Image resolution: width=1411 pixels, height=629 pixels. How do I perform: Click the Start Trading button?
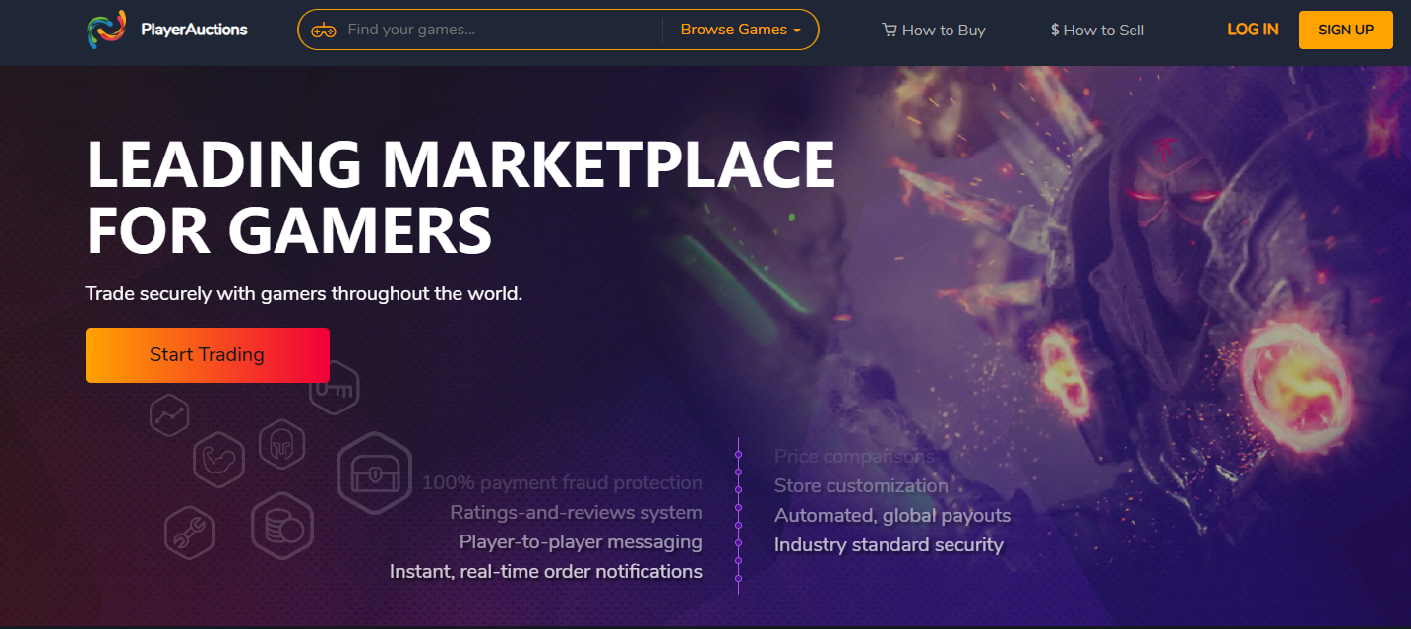tap(208, 355)
